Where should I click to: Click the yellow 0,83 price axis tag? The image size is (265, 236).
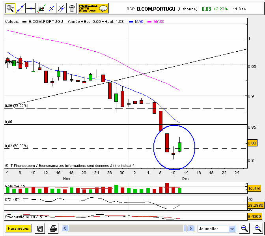[x=252, y=143]
